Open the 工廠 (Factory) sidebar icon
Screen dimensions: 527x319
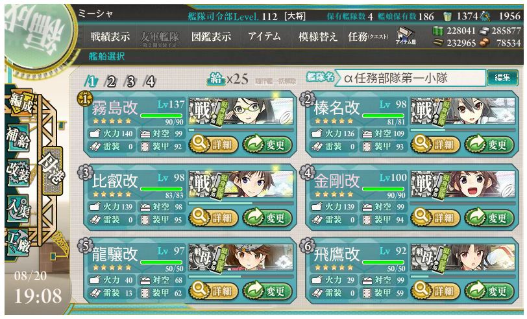(18, 242)
